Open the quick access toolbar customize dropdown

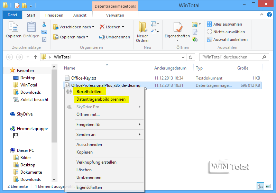[x=31, y=6]
